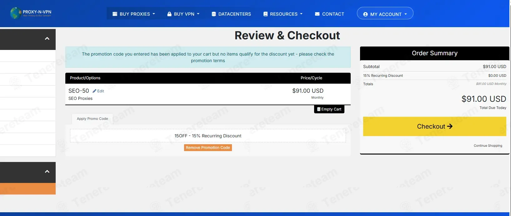This screenshot has width=511, height=216.
Task: Click the "Subtotal" label in Order Summary
Action: pyautogui.click(x=371, y=66)
